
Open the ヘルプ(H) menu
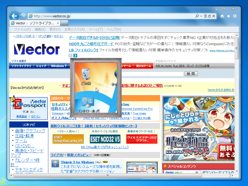[x=114, y=29]
